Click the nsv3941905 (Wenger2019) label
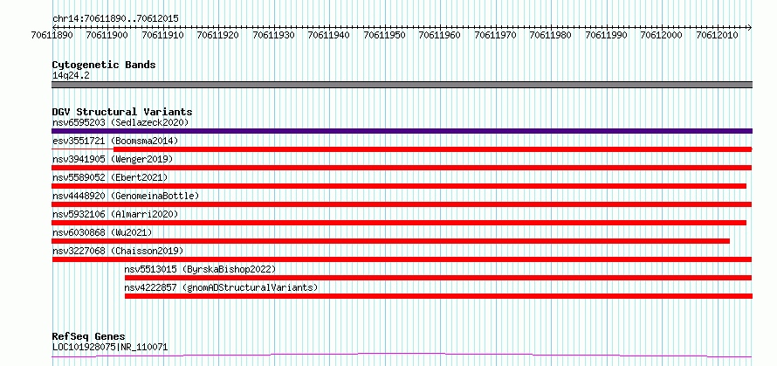 click(113, 159)
